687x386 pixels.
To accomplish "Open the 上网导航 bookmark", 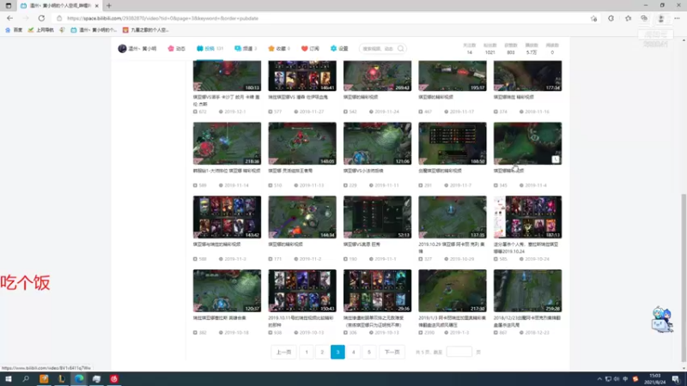I will (x=40, y=30).
